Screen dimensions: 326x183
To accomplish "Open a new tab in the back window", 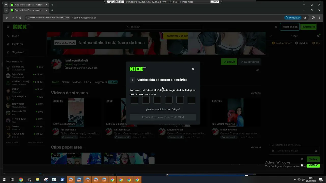I will point(52,5).
